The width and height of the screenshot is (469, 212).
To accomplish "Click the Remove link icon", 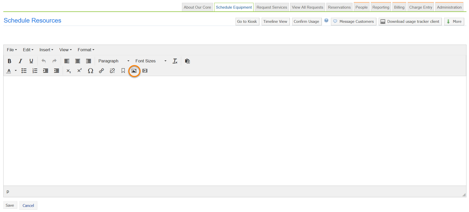I will coord(112,71).
